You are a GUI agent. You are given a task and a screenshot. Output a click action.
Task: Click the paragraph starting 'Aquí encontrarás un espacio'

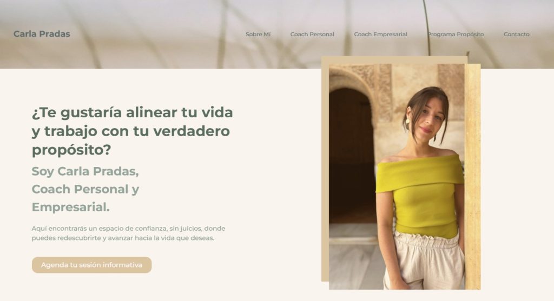coord(128,233)
